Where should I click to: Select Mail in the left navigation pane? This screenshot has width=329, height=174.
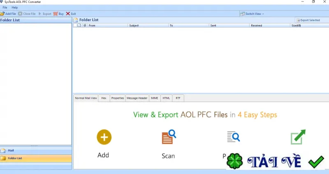pyautogui.click(x=36, y=150)
